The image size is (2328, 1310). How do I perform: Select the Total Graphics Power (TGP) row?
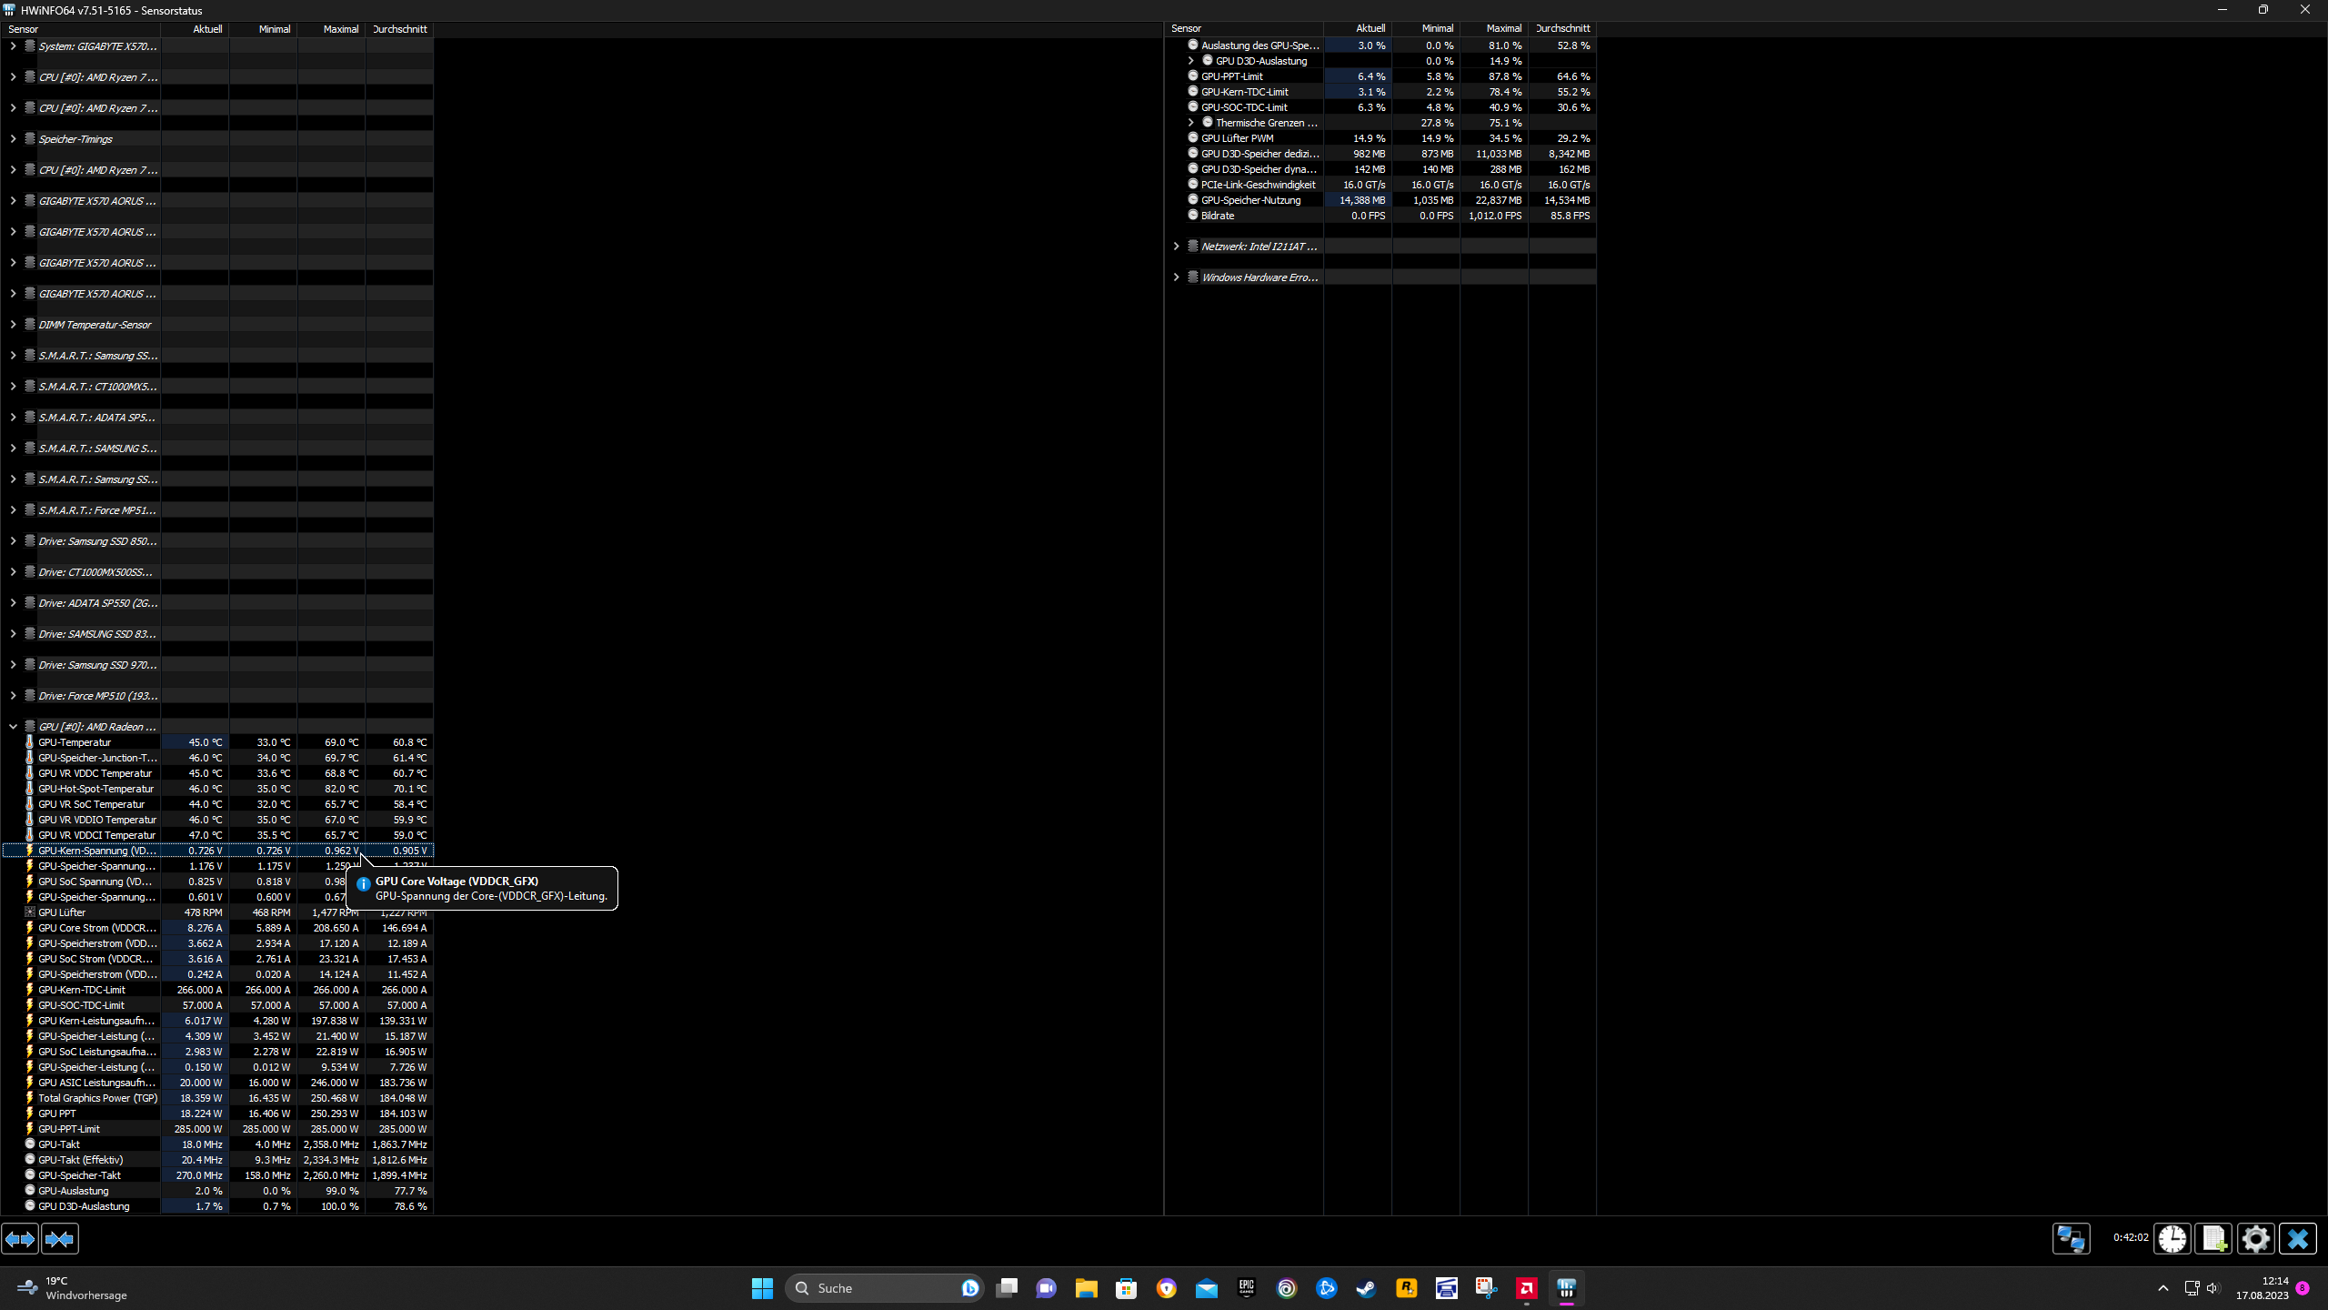point(97,1098)
